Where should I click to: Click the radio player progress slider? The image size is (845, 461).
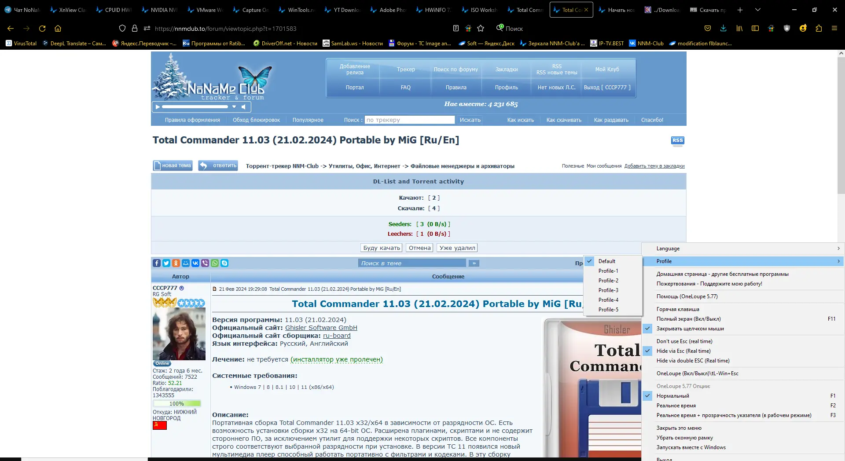(195, 106)
